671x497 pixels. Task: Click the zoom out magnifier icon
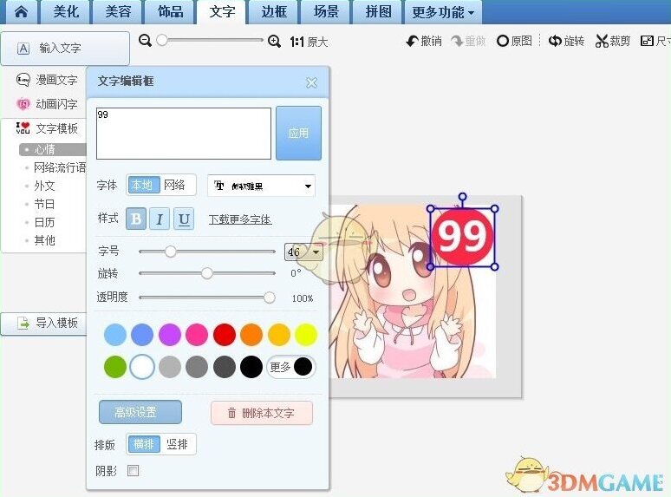[146, 41]
